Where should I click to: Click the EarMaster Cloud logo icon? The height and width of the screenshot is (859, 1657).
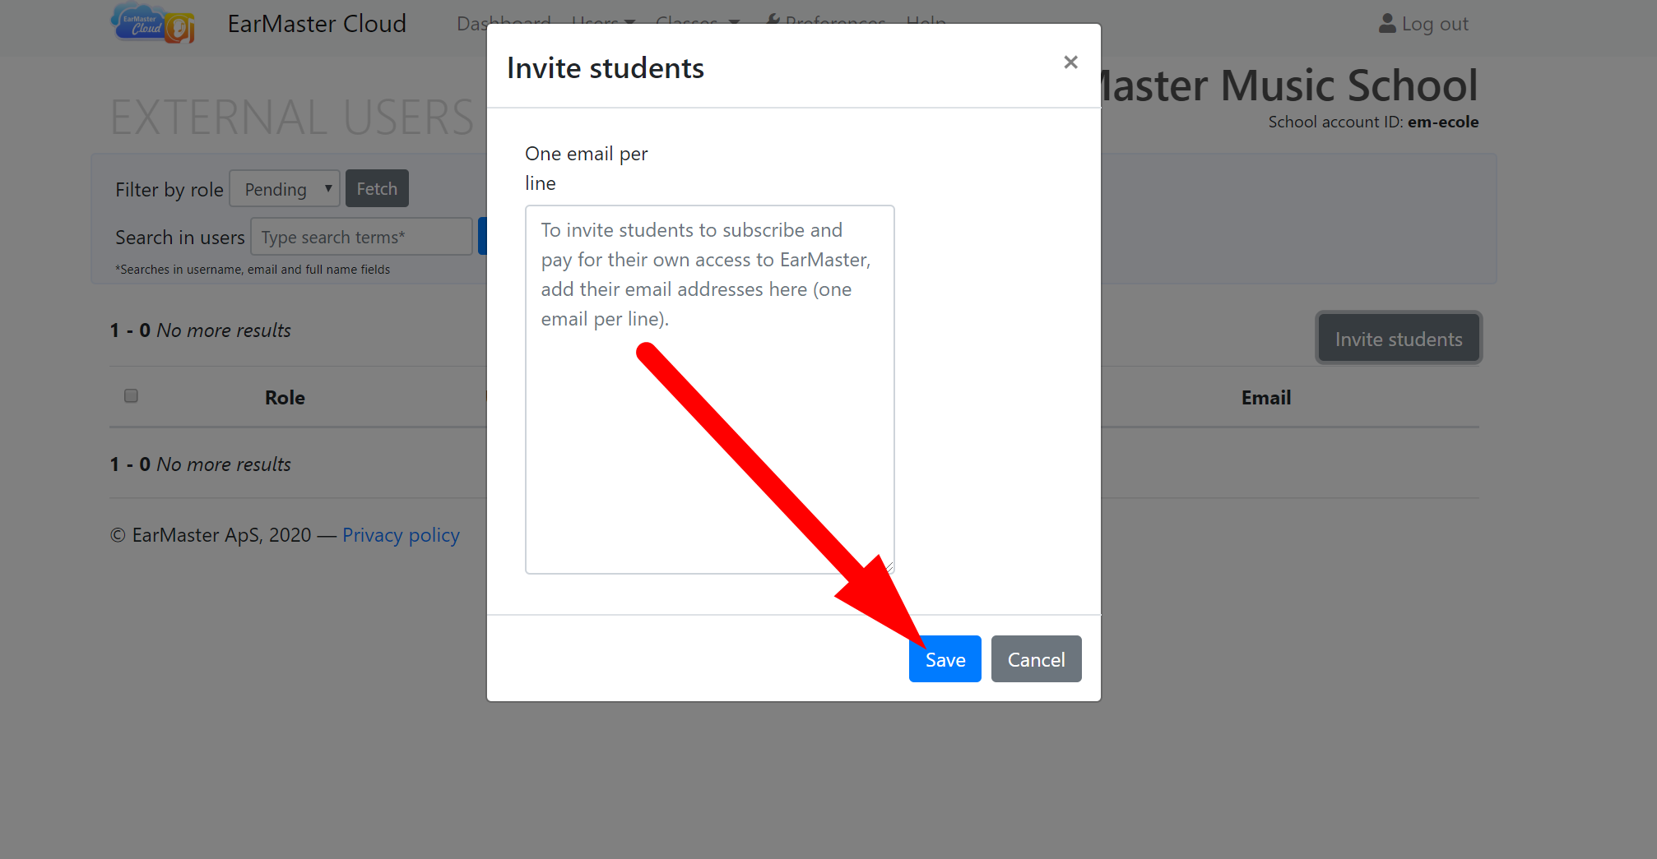pyautogui.click(x=153, y=23)
